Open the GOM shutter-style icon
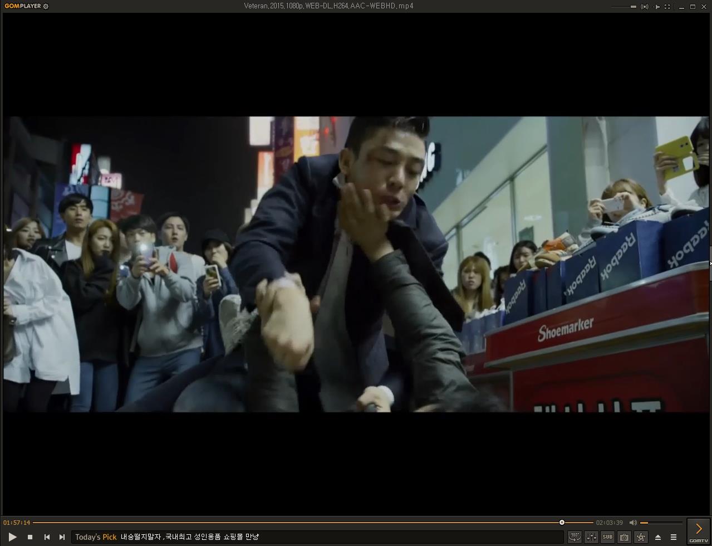Image resolution: width=712 pixels, height=546 pixels. click(641, 537)
